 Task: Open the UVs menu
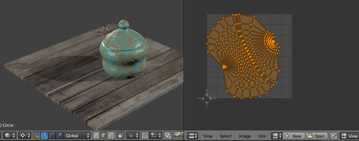(x=262, y=136)
